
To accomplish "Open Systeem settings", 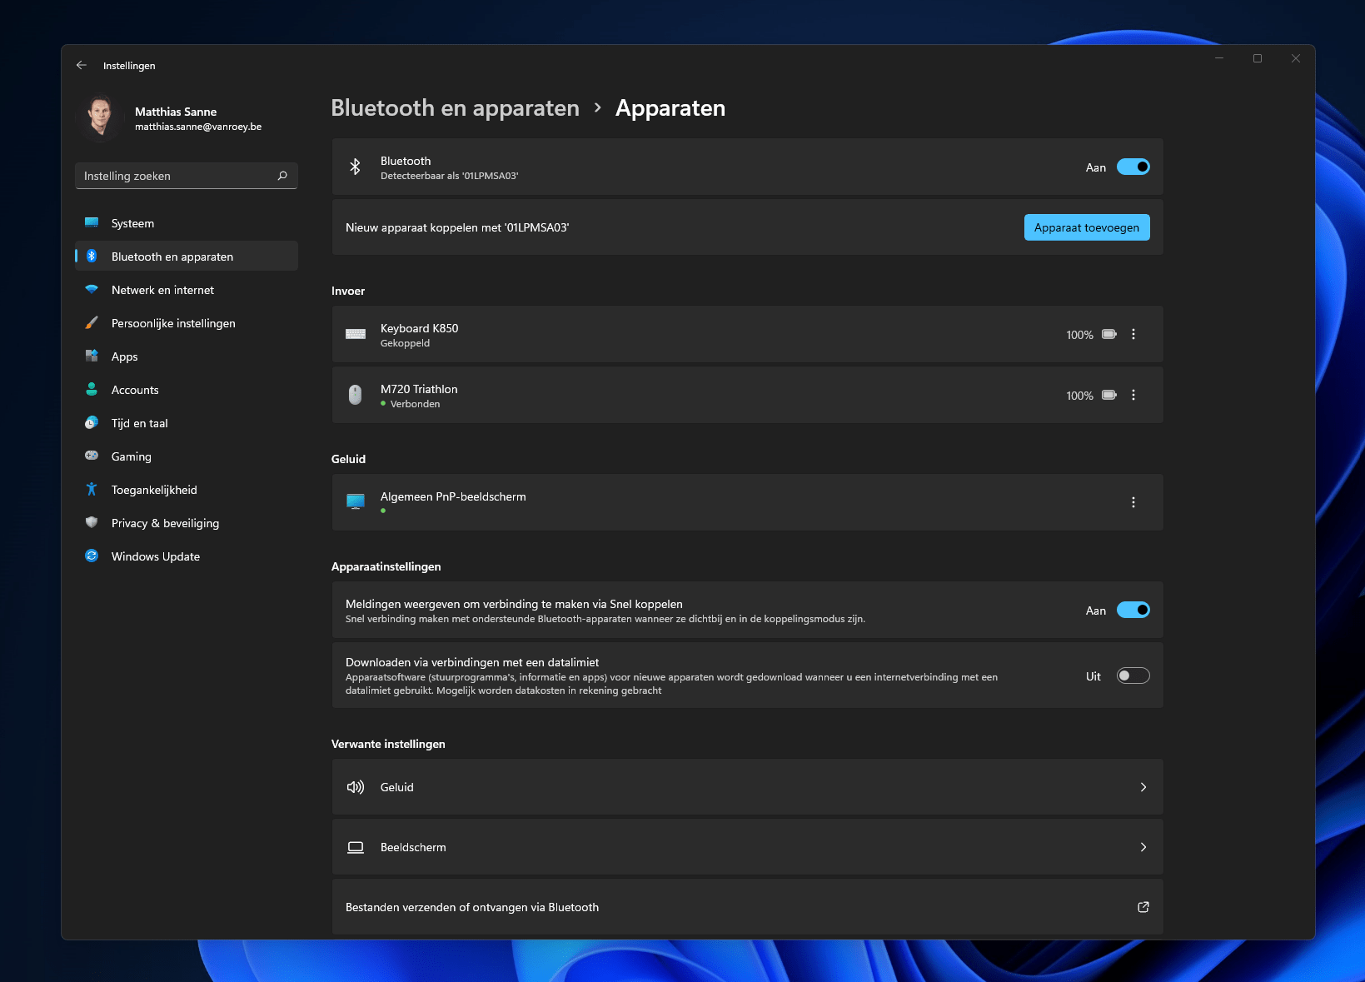I will [187, 223].
